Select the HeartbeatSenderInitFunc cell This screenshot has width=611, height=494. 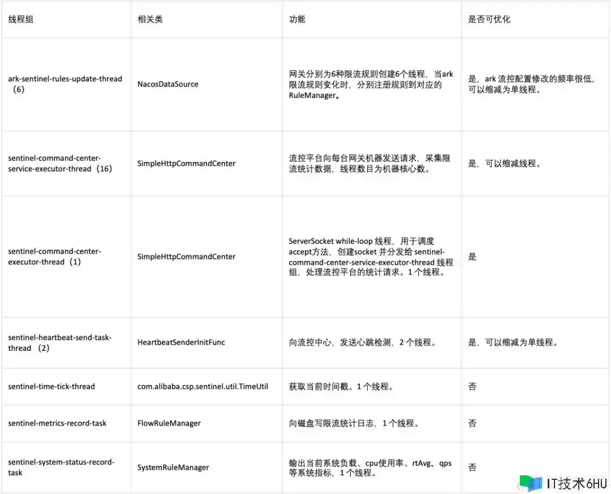182,342
